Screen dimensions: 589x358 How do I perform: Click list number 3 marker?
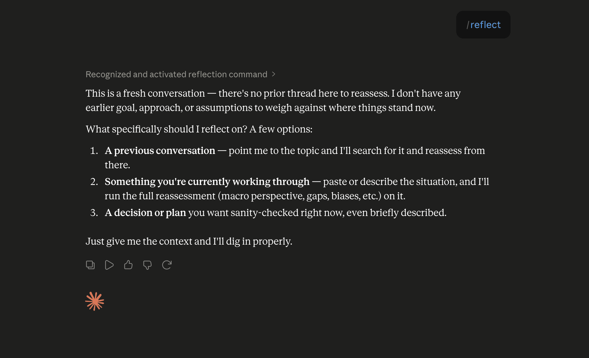[94, 213]
